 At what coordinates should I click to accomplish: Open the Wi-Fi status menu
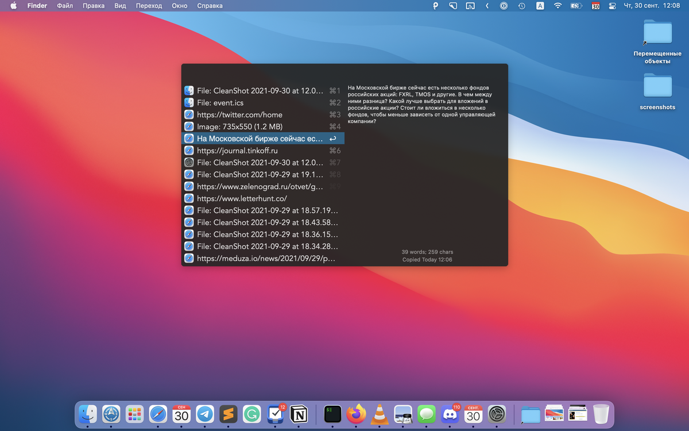[x=558, y=6]
